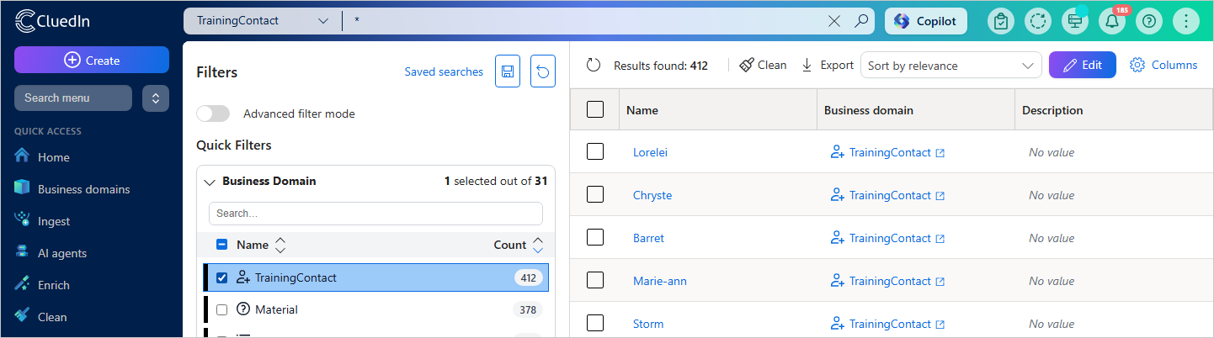This screenshot has width=1214, height=338.
Task: Open the TrainingContact business domain dropdown
Action: pyautogui.click(x=263, y=21)
